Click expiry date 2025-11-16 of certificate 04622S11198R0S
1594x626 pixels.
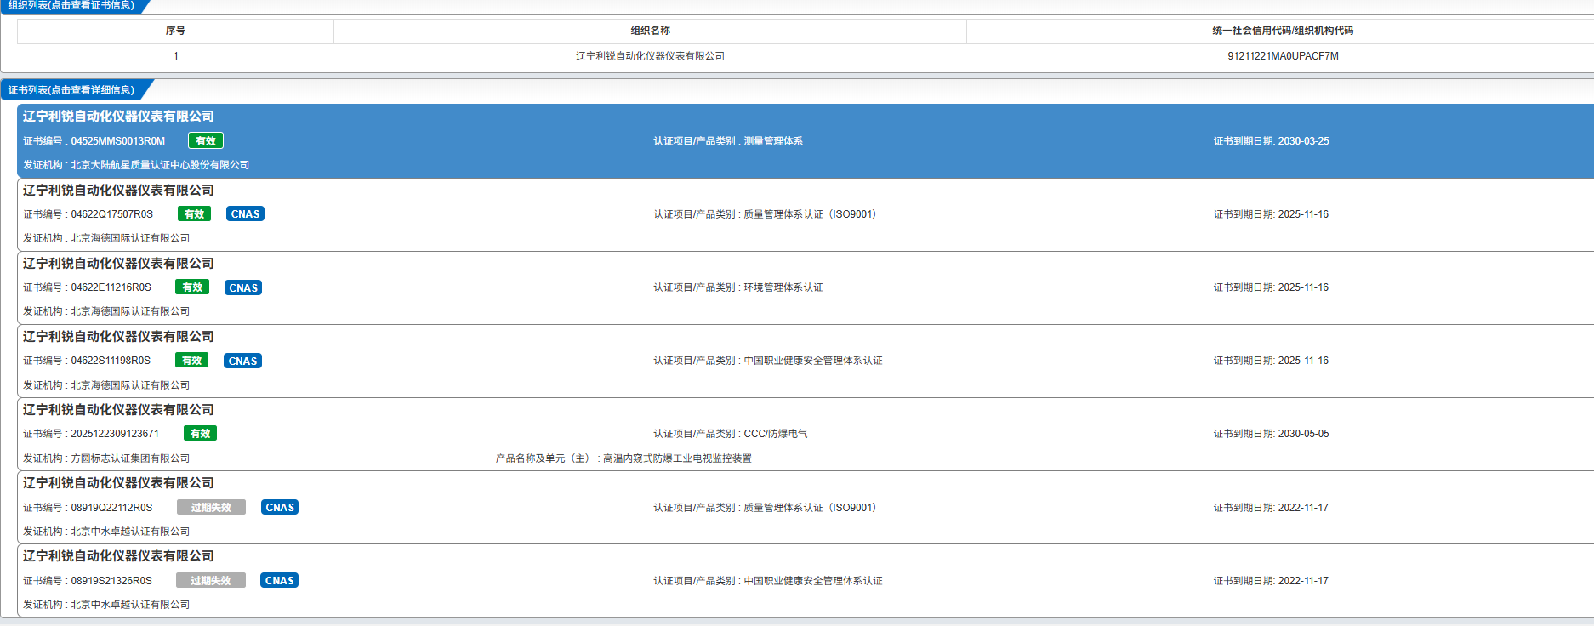[1304, 361]
